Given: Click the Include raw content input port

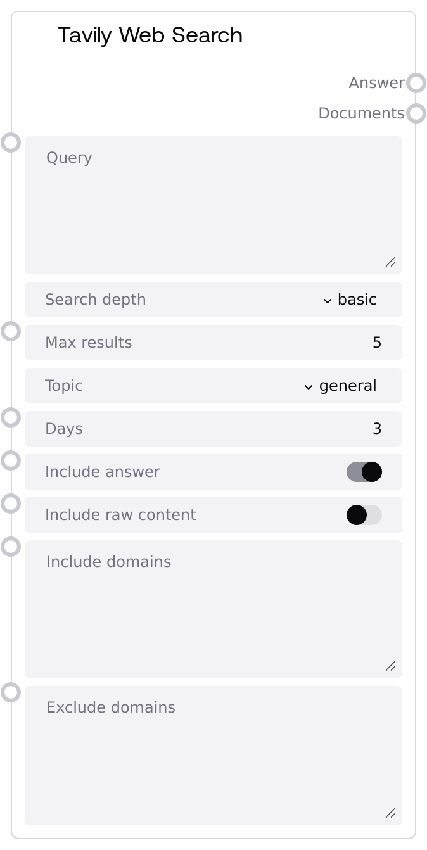Looking at the screenshot, I should click(x=11, y=504).
